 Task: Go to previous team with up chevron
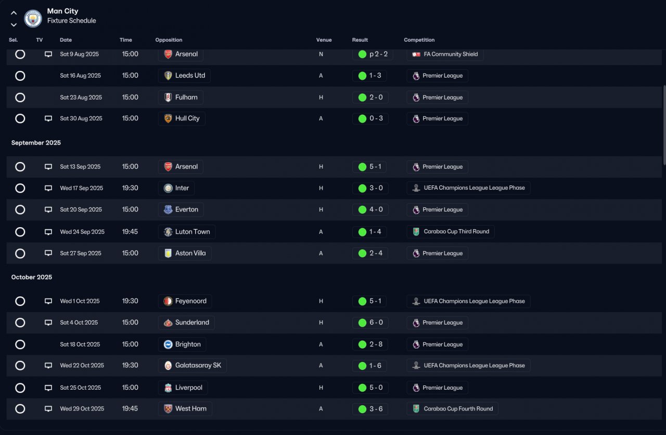point(14,13)
